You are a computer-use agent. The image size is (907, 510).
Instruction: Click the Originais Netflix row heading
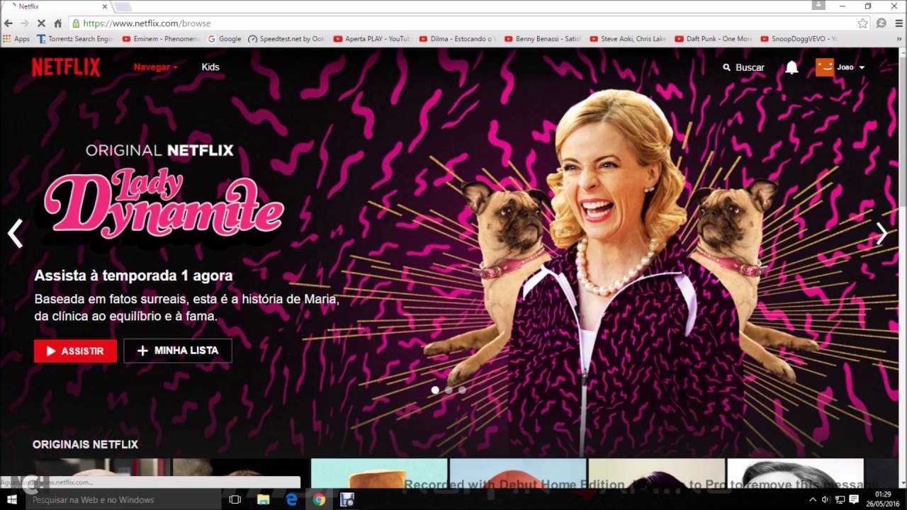(x=85, y=444)
